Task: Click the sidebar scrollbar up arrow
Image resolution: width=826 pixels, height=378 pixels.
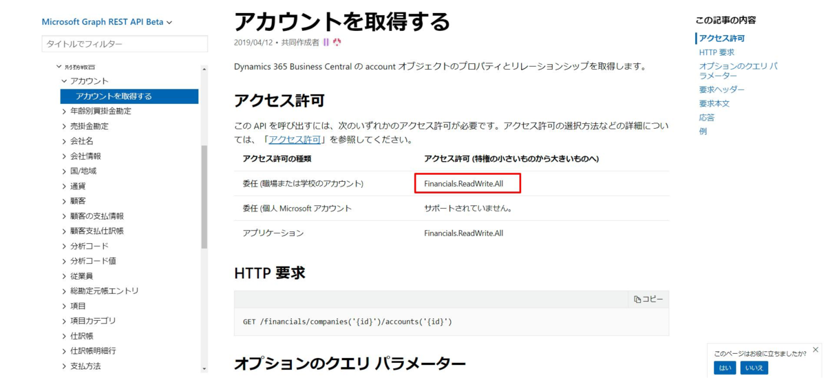Action: pyautogui.click(x=204, y=69)
